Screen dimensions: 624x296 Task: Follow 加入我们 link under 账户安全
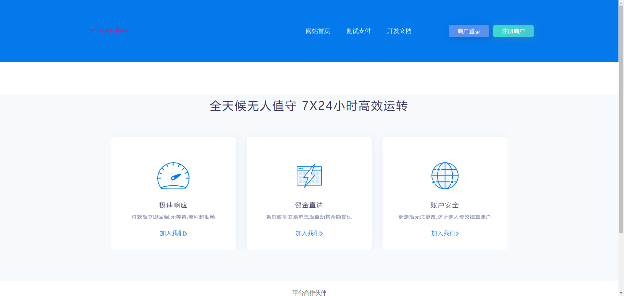(445, 233)
